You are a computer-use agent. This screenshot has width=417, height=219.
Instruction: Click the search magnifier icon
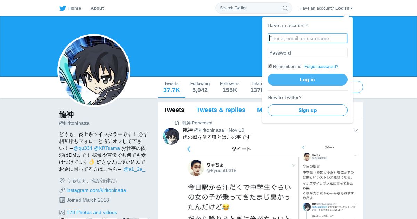coord(285,8)
